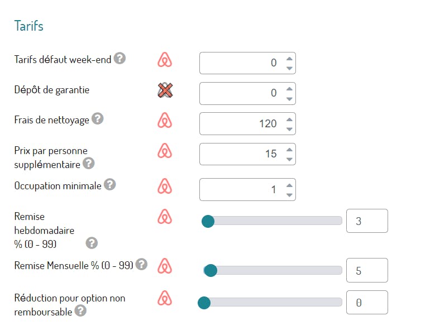Show help for Occupation minimale

[x=110, y=184]
